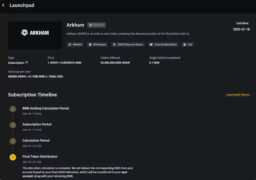Click the hard cap per user value
This screenshot has height=180, width=256.
click(x=35, y=76)
